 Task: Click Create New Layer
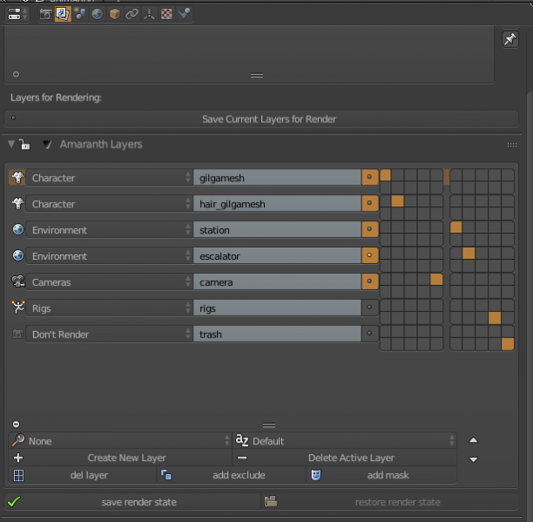(x=120, y=458)
